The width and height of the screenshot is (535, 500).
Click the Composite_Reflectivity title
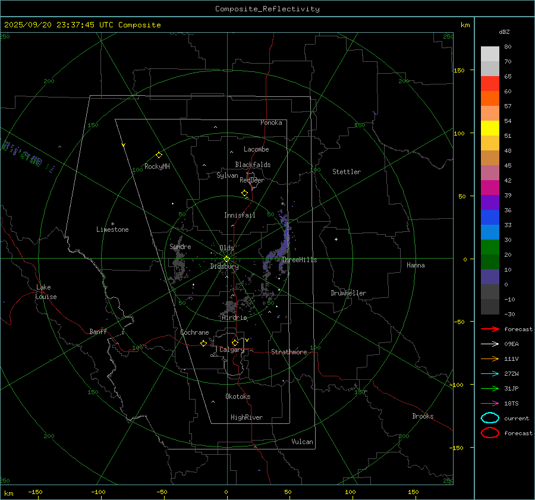click(267, 8)
